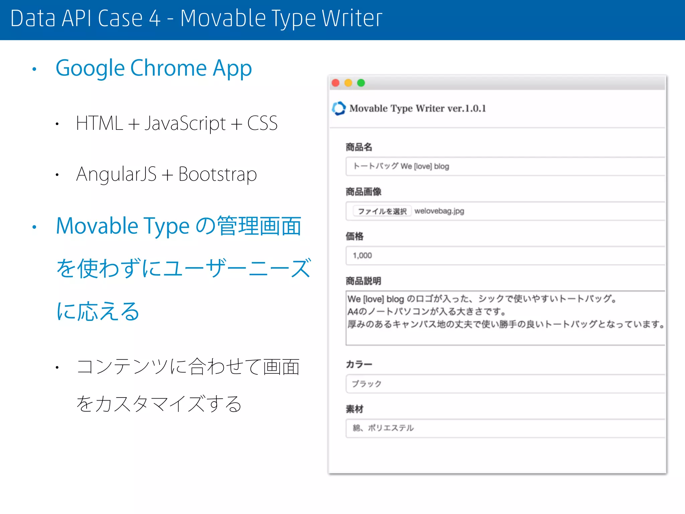Click the 商品説明 label

point(364,281)
